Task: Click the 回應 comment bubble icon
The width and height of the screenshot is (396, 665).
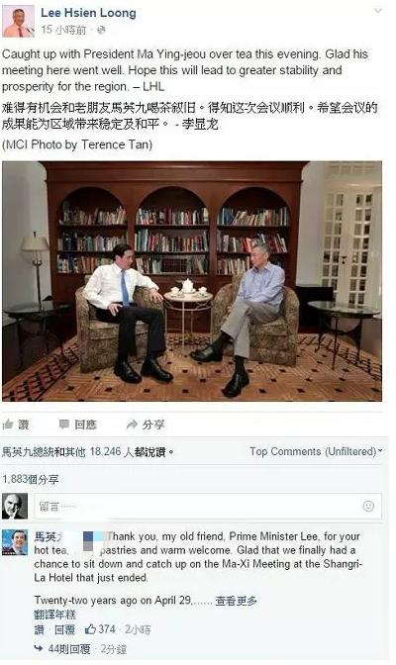Action: point(63,424)
